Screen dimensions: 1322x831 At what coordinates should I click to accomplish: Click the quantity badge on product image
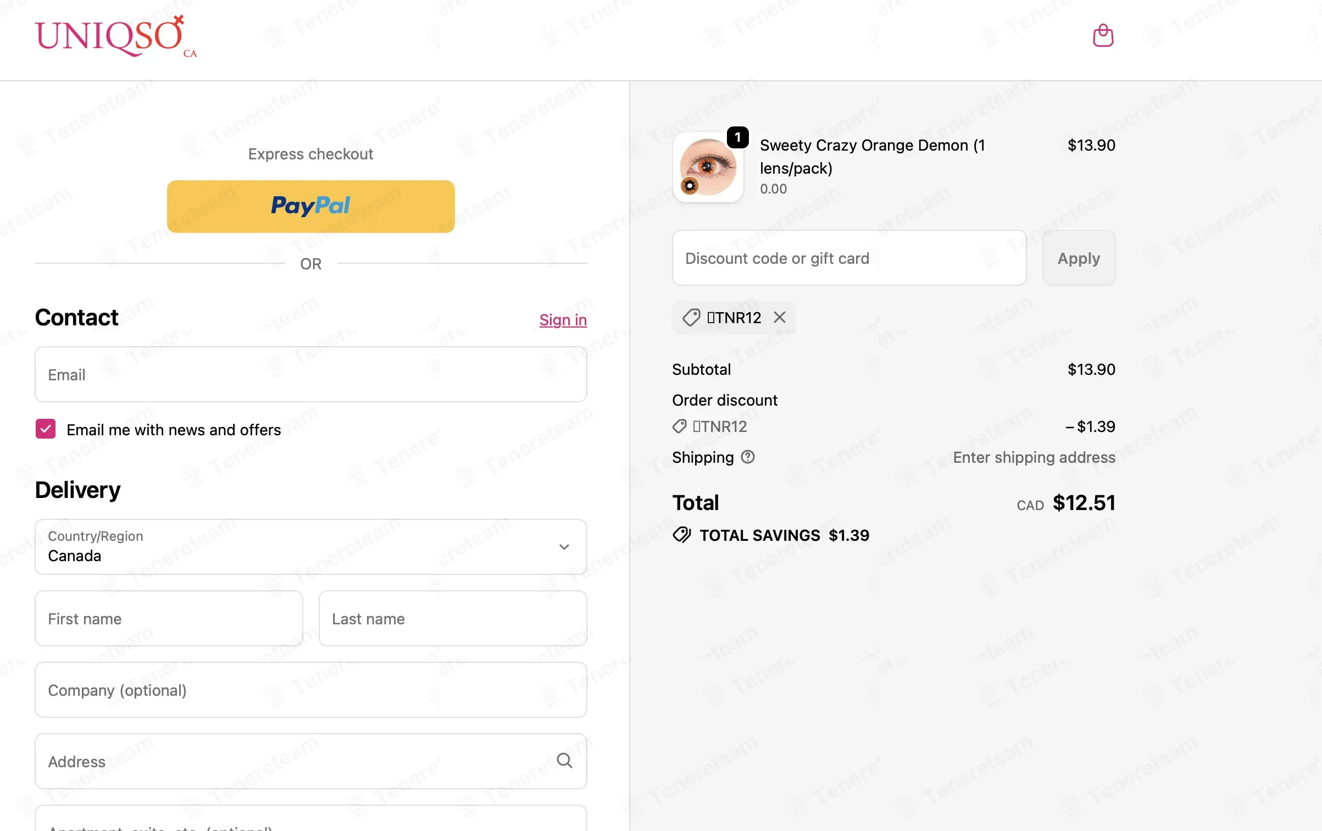click(x=737, y=137)
